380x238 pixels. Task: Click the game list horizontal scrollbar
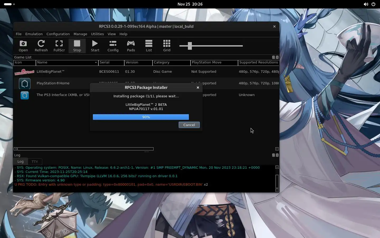pyautogui.click(x=85, y=149)
